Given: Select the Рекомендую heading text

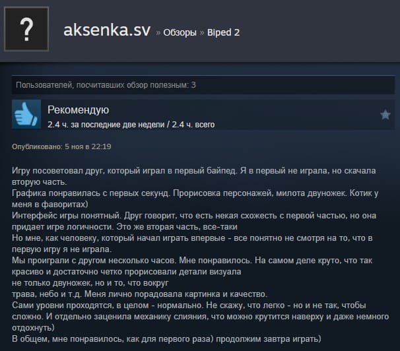Looking at the screenshot, I should point(79,110).
